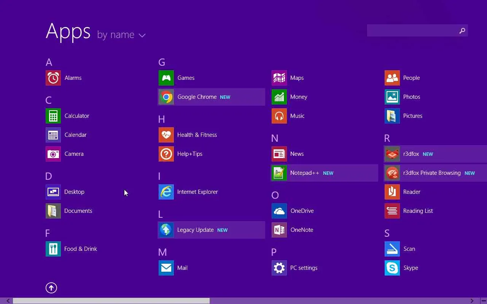Screen dimensions: 487x304
Task: Select the "S" letter group header
Action: (x=387, y=233)
